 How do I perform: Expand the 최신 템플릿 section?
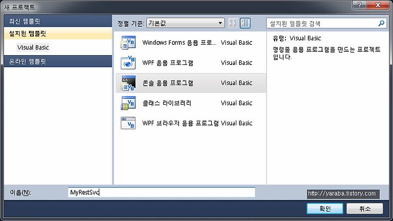58,21
